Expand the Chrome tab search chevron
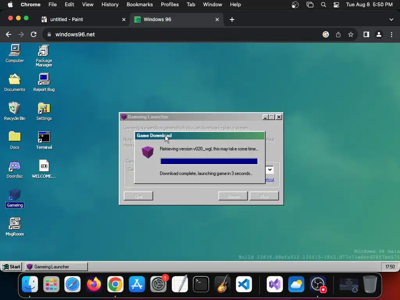 click(391, 20)
